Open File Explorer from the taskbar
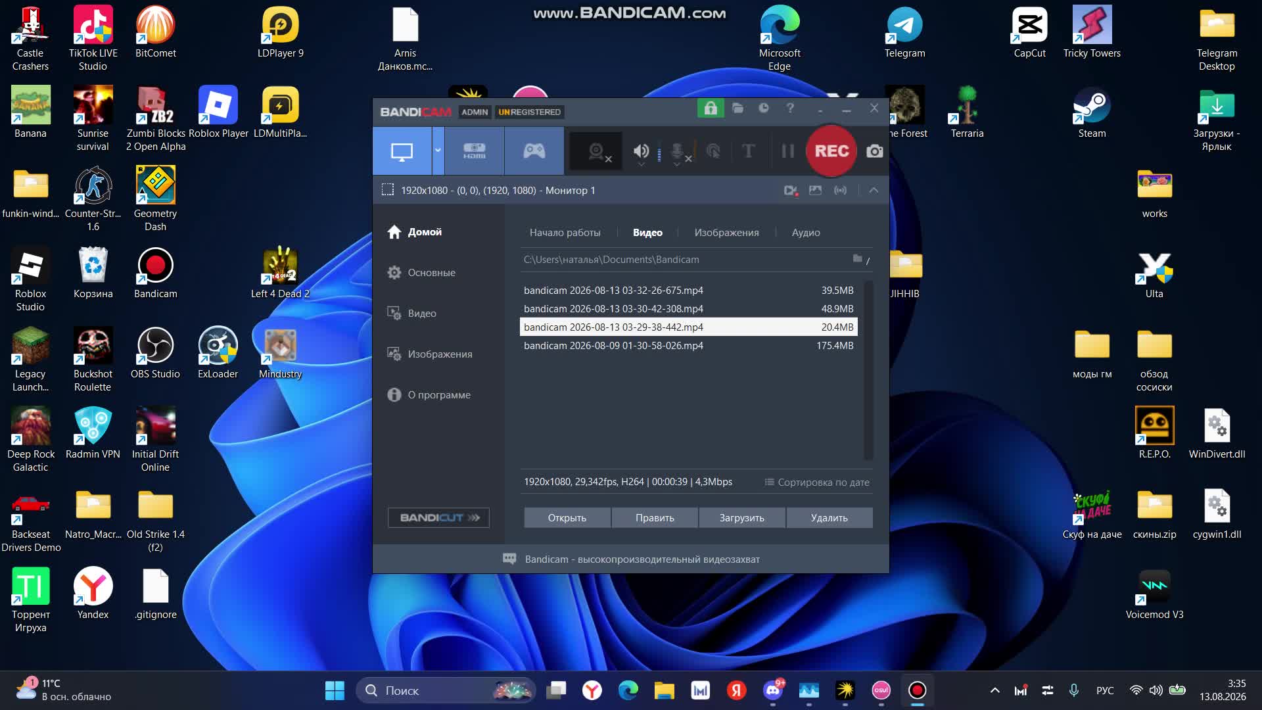Image resolution: width=1262 pixels, height=710 pixels. [665, 690]
